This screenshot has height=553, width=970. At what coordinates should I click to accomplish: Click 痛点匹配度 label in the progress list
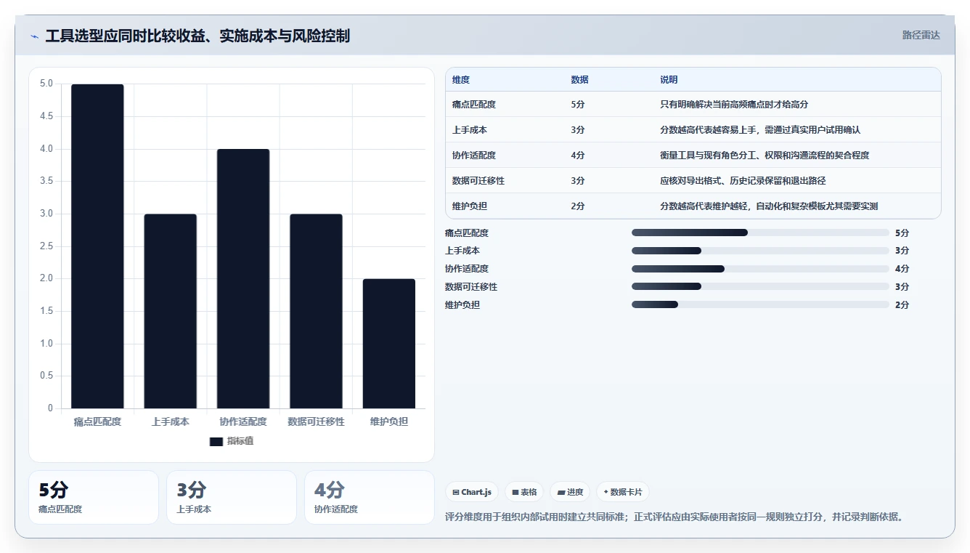[x=467, y=233]
